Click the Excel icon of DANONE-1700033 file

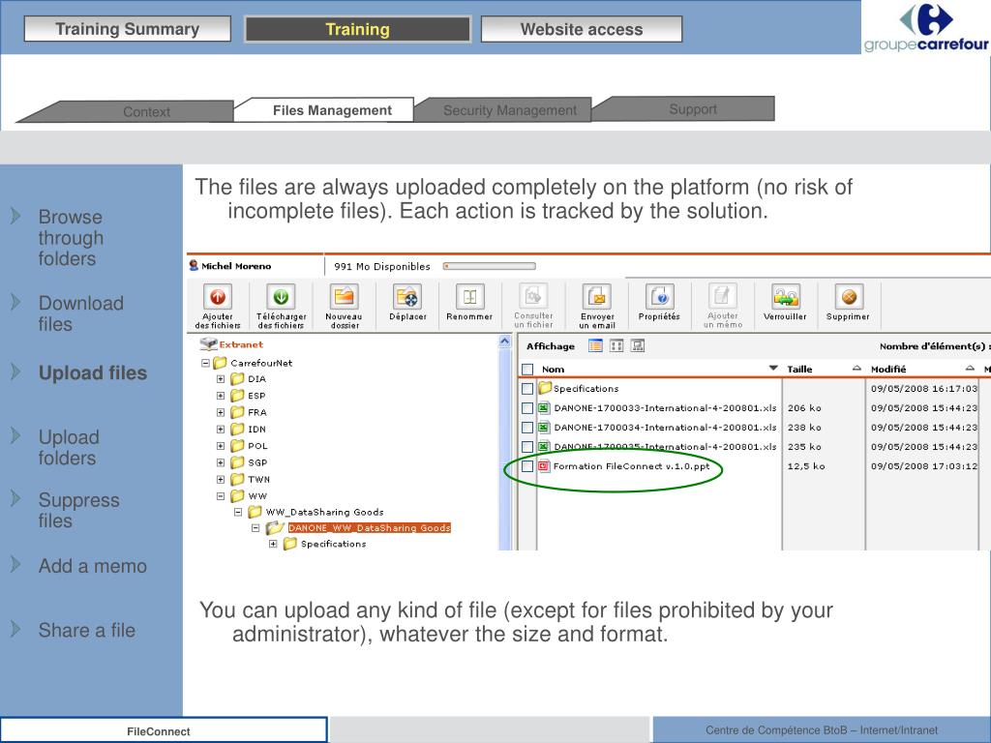tap(544, 408)
